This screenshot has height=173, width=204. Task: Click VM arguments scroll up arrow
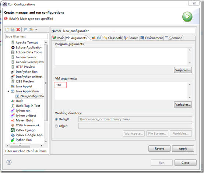tap(190, 85)
